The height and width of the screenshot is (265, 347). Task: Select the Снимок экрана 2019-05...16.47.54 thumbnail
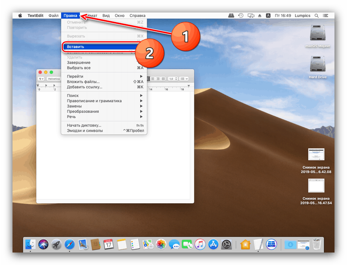point(316,185)
